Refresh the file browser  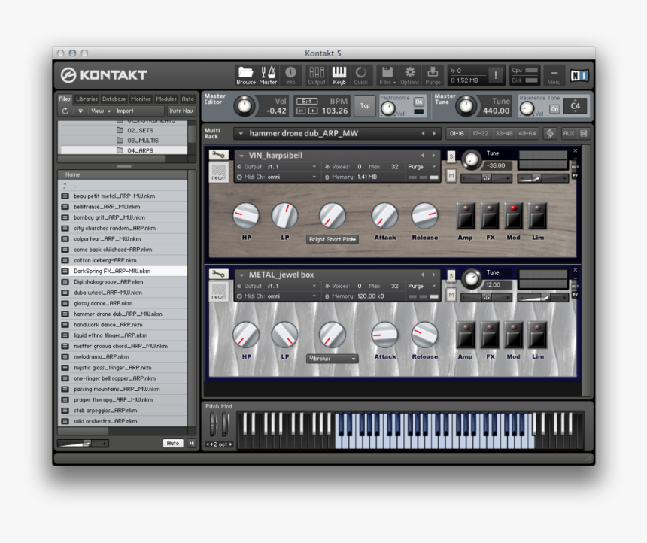coord(65,111)
